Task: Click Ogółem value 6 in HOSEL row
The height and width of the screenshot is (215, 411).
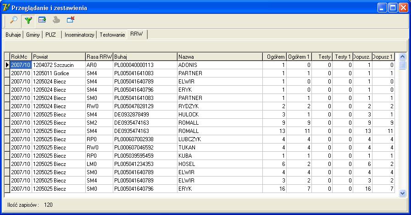Action: click(x=274, y=164)
